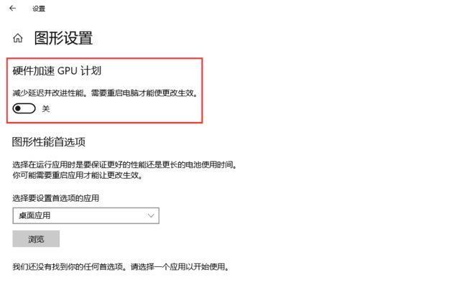
Task: Open Settings home via house icon
Action: point(17,38)
